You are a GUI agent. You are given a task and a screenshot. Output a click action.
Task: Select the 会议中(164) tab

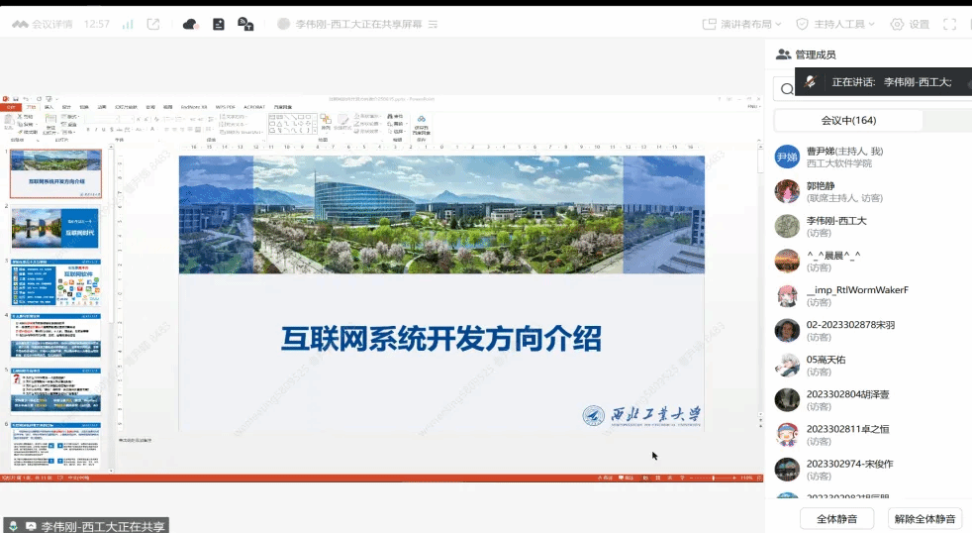pos(848,121)
